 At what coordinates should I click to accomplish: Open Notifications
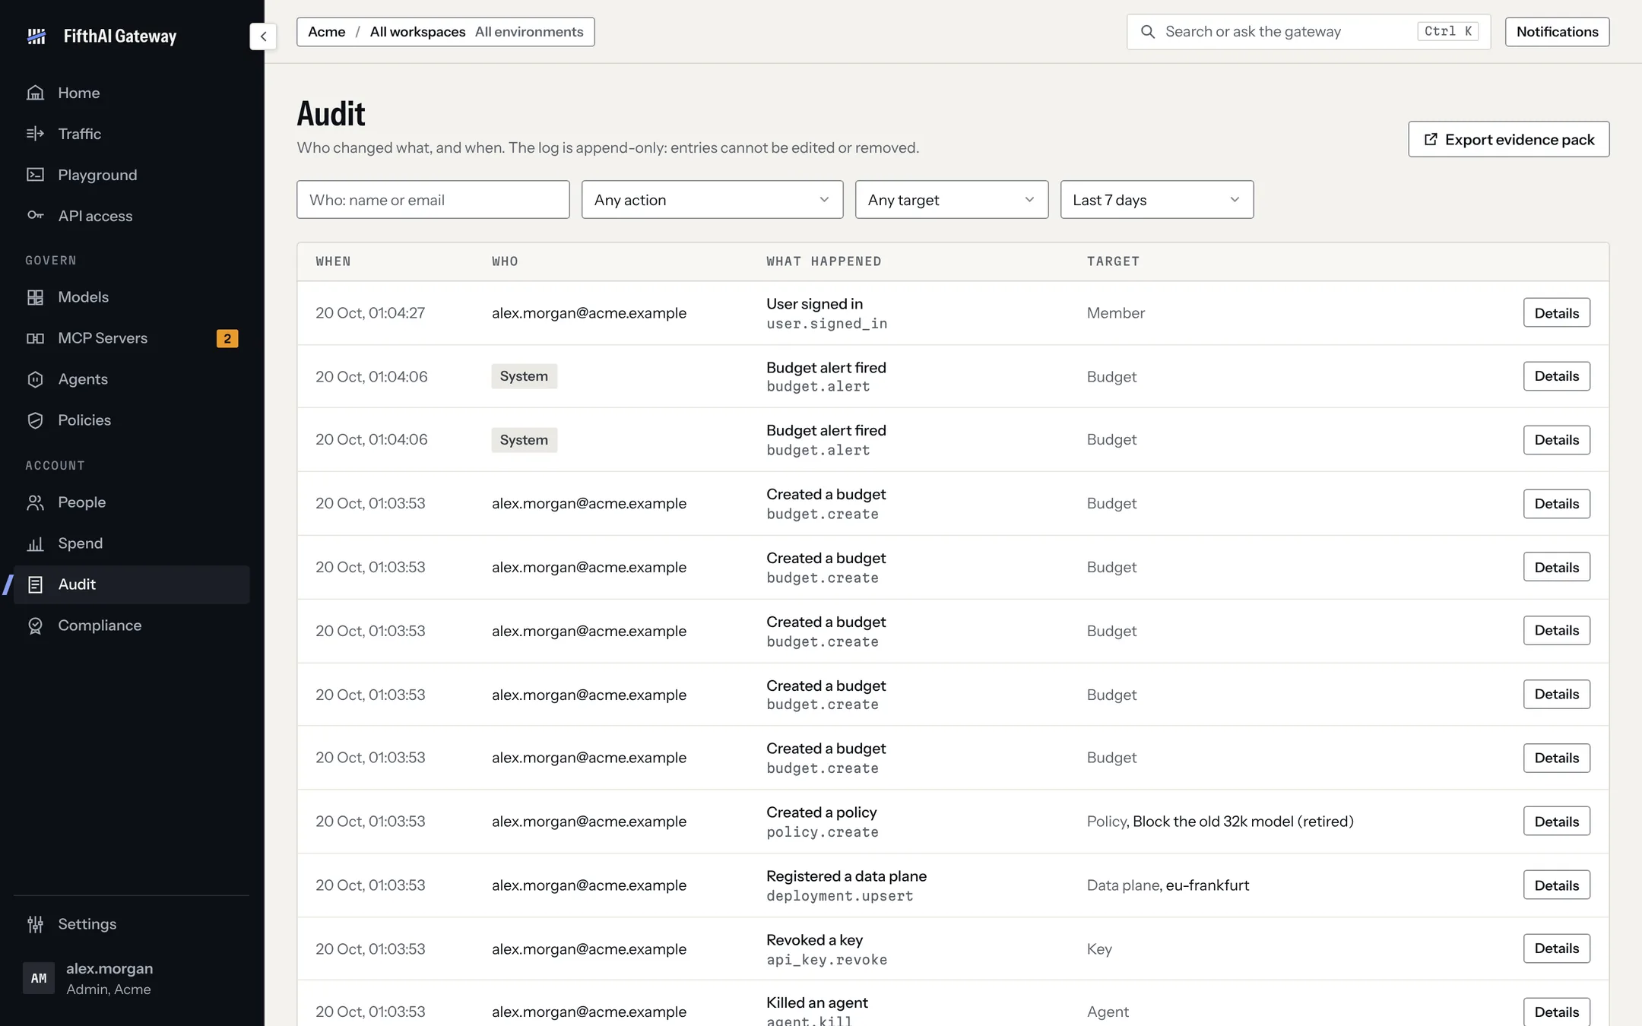(x=1557, y=32)
